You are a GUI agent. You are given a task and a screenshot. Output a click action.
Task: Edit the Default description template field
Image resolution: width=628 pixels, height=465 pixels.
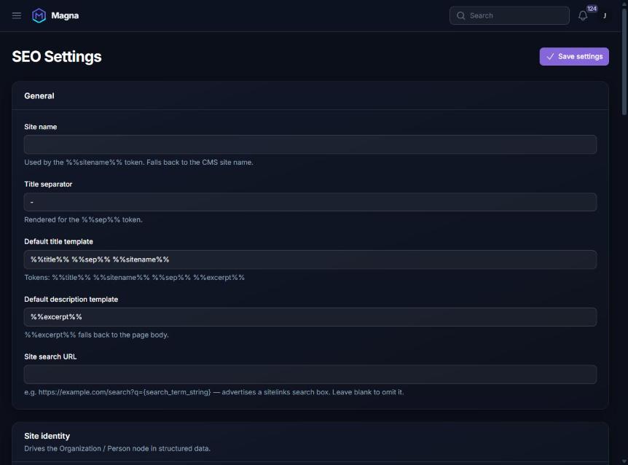coord(310,317)
